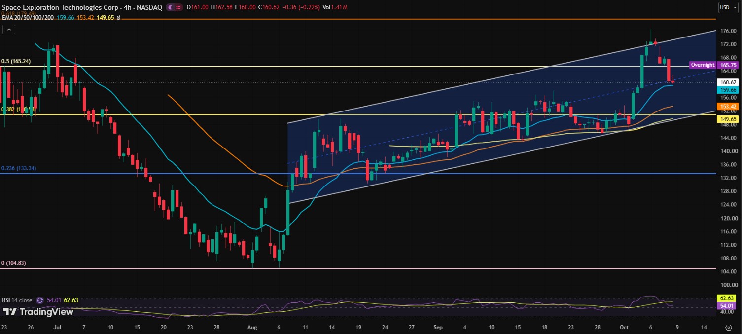This screenshot has width=742, height=334.
Task: Click the RSI indicator refresh icon
Action: coord(40,300)
